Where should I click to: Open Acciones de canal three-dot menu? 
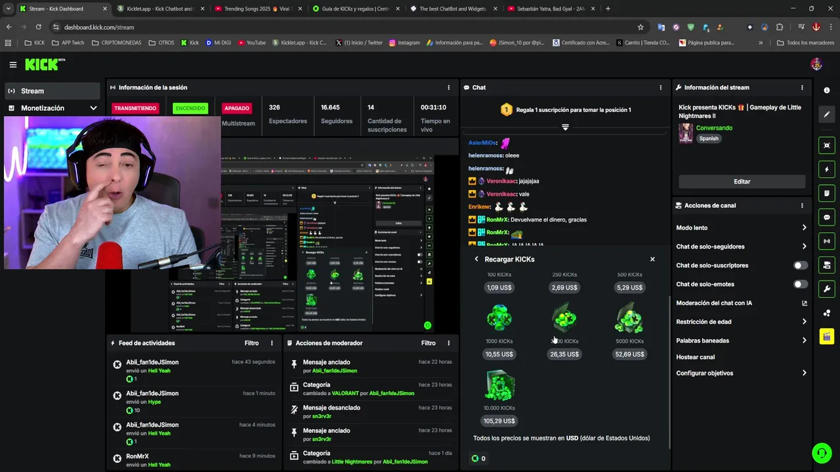click(x=802, y=205)
